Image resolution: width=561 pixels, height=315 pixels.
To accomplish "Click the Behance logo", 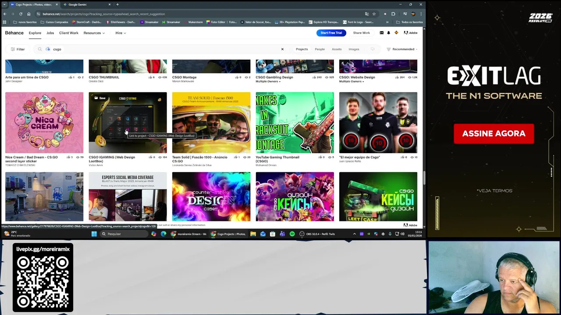I will coord(14,33).
